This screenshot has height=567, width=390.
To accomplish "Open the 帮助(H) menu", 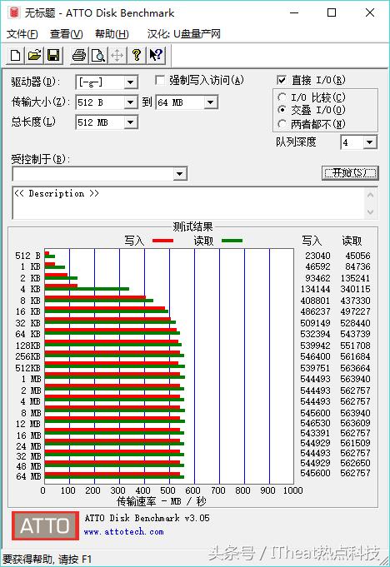I will pos(112,34).
